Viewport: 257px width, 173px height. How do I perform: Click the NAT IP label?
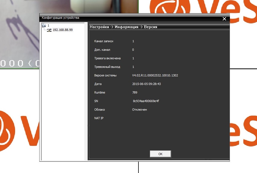tap(99, 118)
